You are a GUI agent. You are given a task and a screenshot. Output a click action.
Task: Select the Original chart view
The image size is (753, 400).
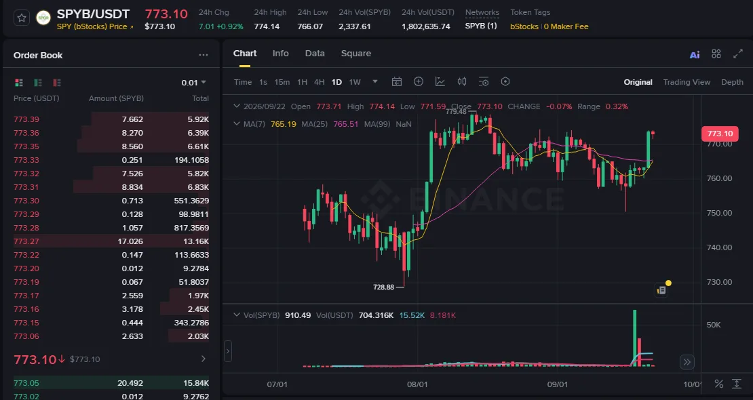tap(638, 82)
